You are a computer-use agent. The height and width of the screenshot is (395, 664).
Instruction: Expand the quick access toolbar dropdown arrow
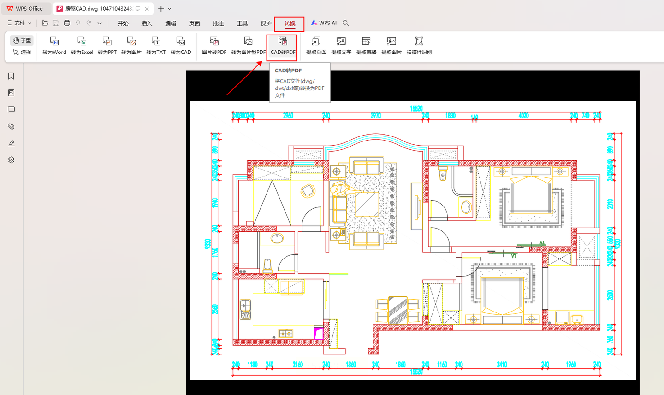point(100,23)
